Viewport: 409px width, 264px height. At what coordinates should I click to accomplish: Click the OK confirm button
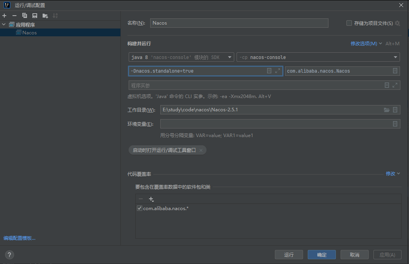point(322,255)
